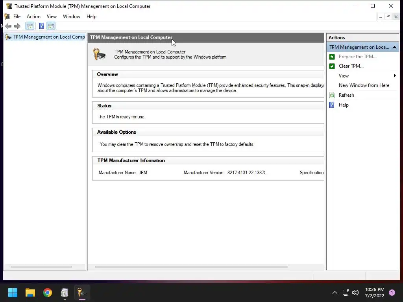Launch Chrome from the taskbar
The width and height of the screenshot is (403, 302).
pyautogui.click(x=48, y=292)
